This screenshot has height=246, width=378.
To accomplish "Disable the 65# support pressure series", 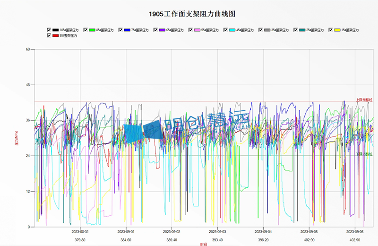I will coord(155,30).
